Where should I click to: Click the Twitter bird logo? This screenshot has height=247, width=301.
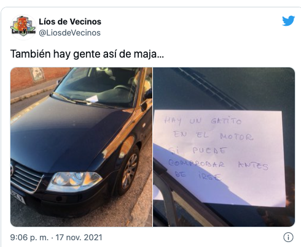point(288,21)
